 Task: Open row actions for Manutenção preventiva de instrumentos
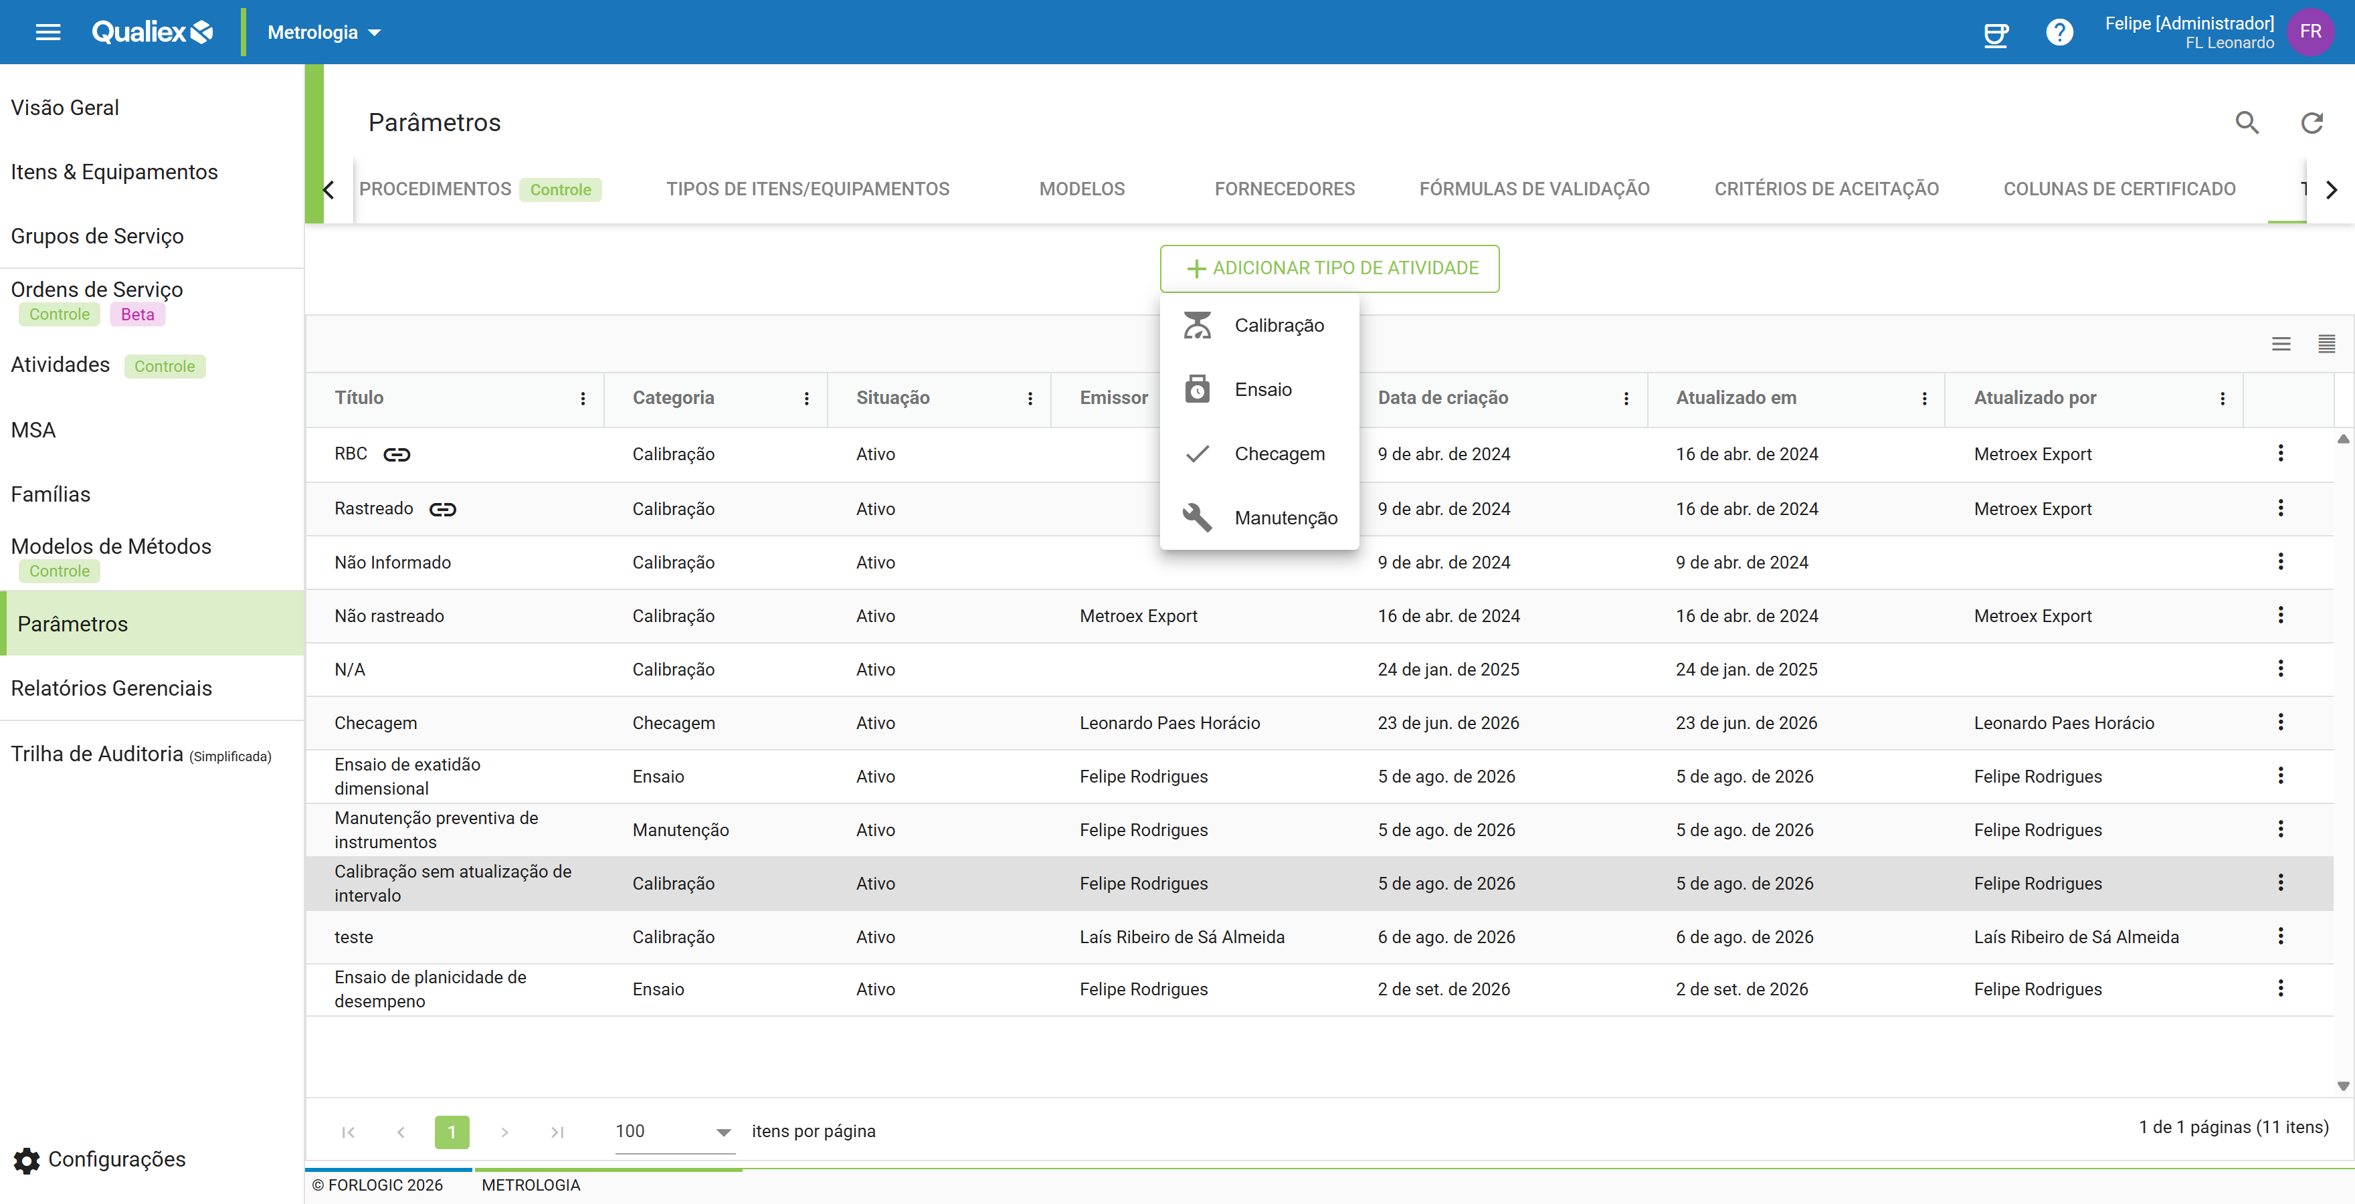click(x=2280, y=829)
